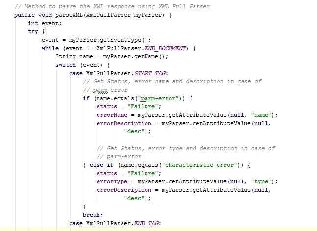Click the 'while' loop keyword
This screenshot has height=231, width=317.
(50, 48)
